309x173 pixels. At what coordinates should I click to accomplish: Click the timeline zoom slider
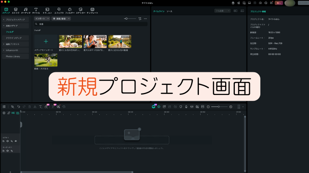tap(219, 106)
